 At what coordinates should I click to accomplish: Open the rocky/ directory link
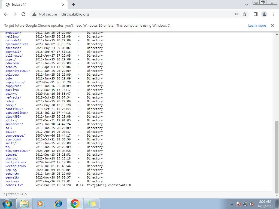pos(11,105)
